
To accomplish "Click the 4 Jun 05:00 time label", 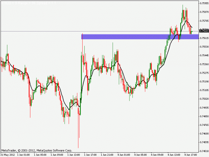I will coord(140,155).
